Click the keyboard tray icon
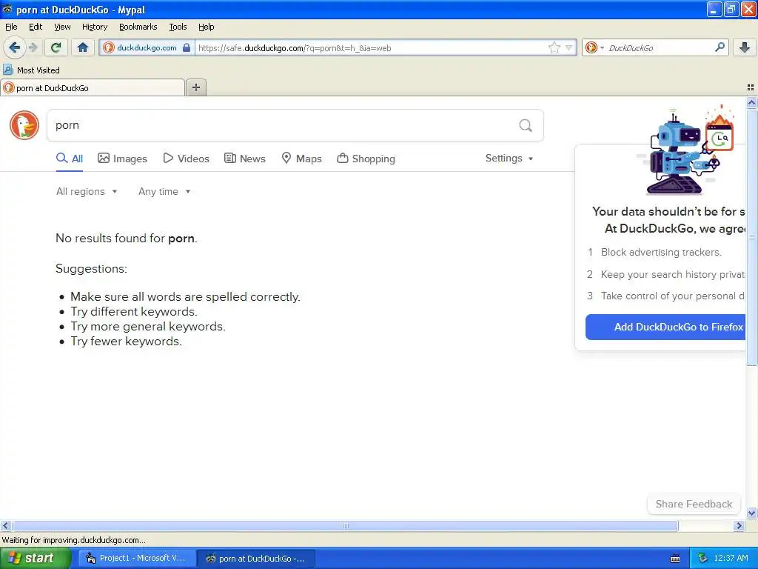The height and width of the screenshot is (569, 758). click(x=675, y=559)
